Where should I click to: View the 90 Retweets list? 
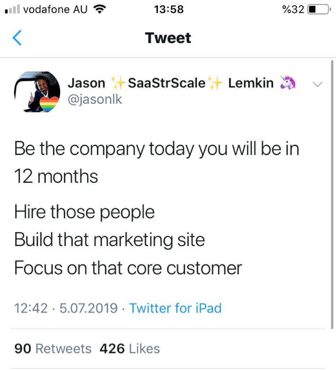click(53, 349)
